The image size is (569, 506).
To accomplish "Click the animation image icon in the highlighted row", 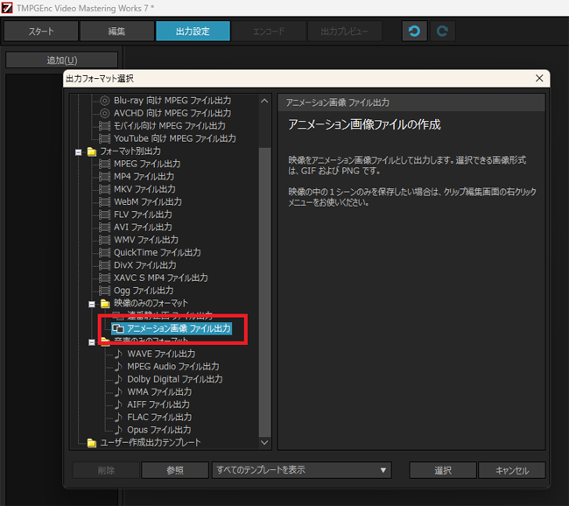I will 118,329.
